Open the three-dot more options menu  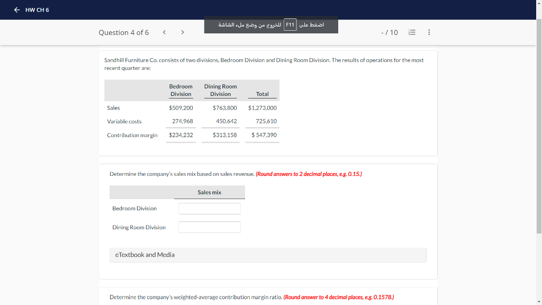429,32
